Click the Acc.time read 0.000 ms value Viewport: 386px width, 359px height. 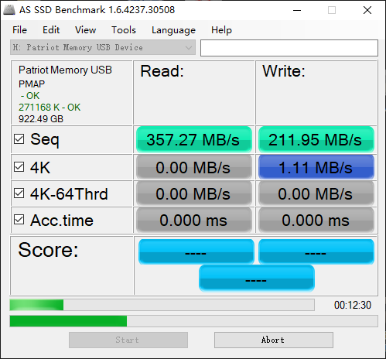tap(194, 220)
